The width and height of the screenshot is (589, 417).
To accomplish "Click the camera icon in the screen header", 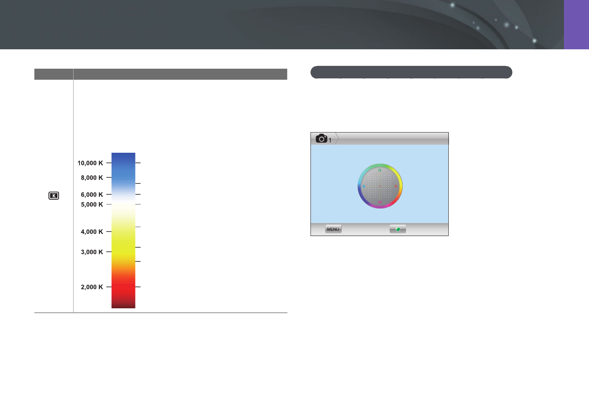I will (321, 139).
